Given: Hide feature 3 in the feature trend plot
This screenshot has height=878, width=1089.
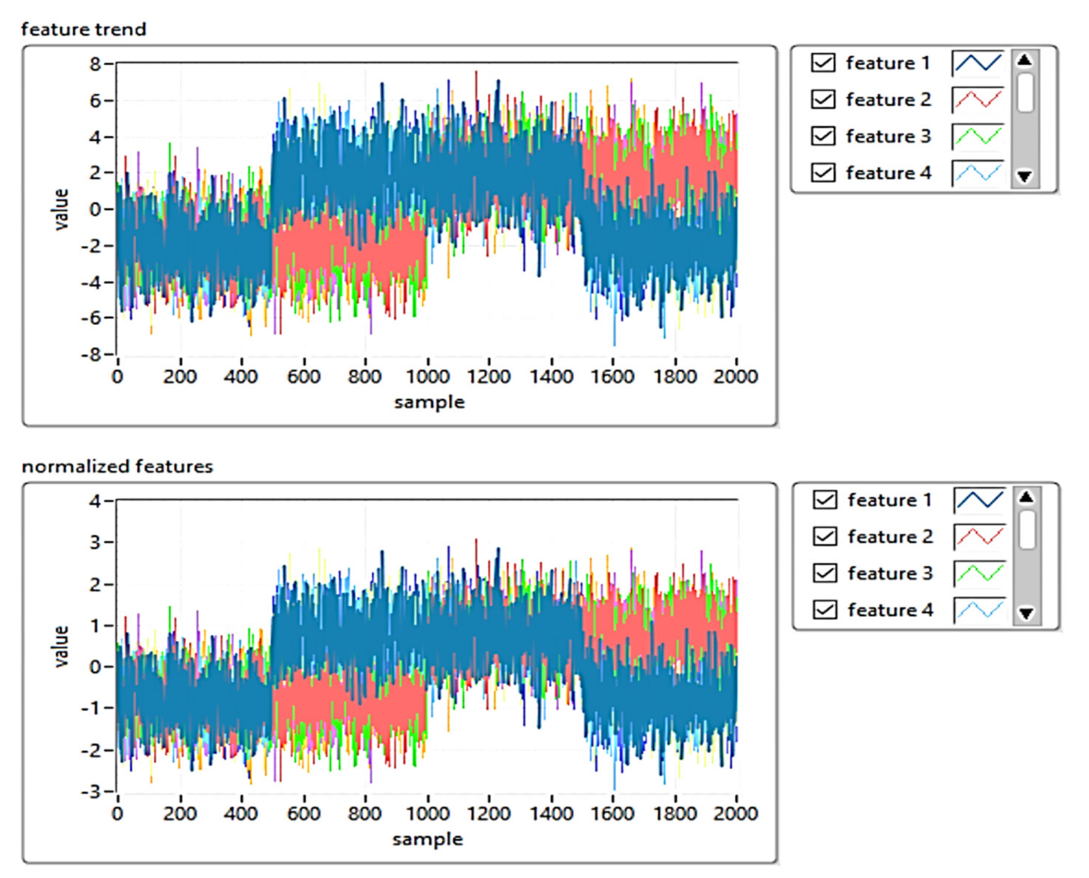Looking at the screenshot, I should coord(823,136).
